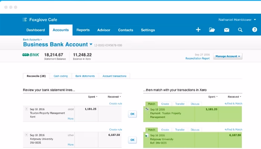Dismiss the Truxton Property Management statement line
The width and height of the screenshot is (261, 149).
(x=26, y=109)
